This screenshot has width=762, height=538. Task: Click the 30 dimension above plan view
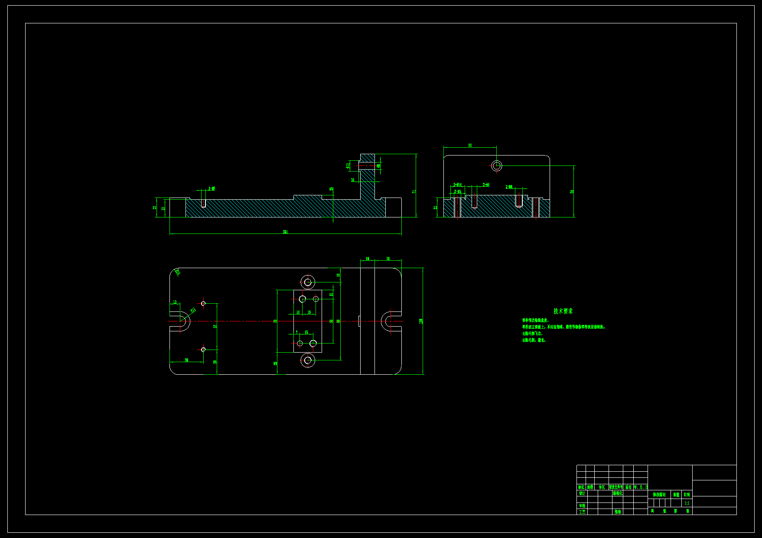coord(388,259)
